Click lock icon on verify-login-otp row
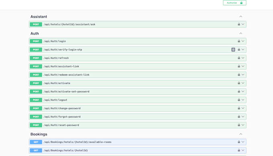 click(239, 50)
